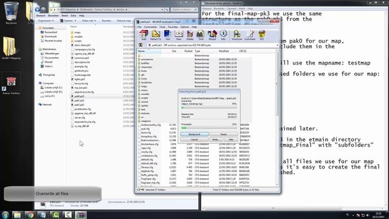Open the Tools menu in WinRAR
This screenshot has width=389, height=219.
coord(162,27)
